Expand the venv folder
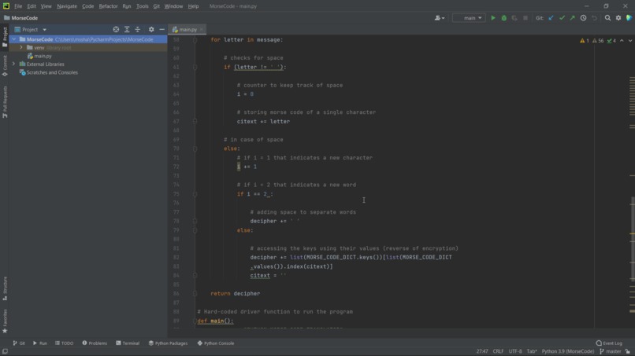Image resolution: width=635 pixels, height=356 pixels. [21, 48]
